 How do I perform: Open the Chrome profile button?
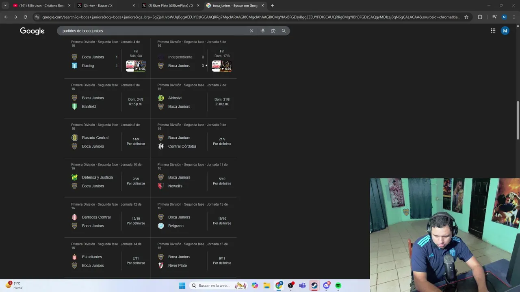[x=504, y=17]
